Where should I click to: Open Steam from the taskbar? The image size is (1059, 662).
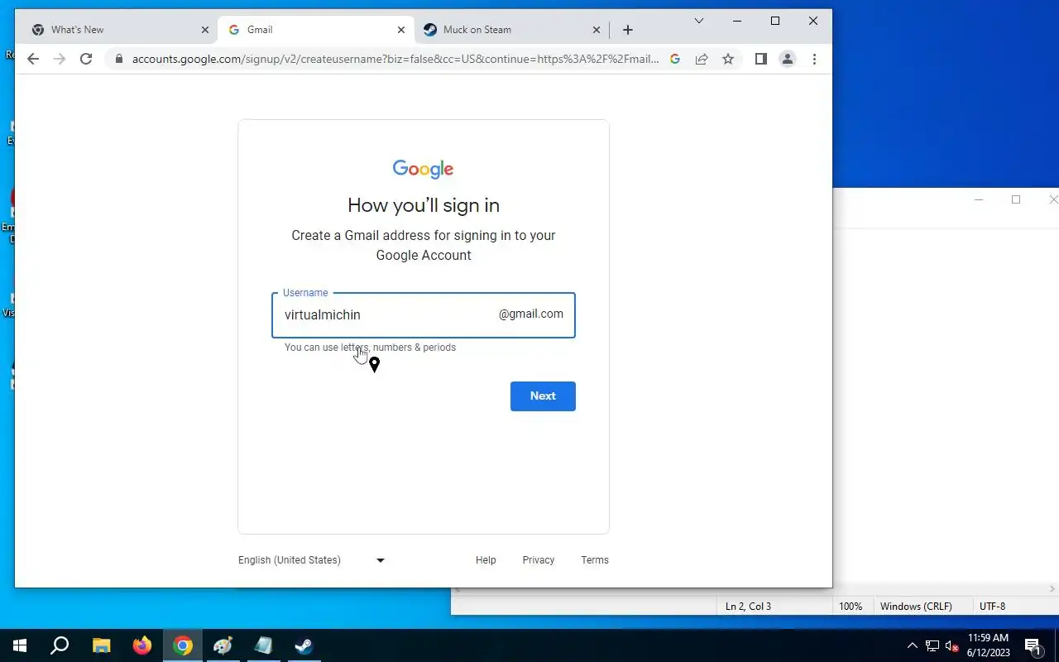click(304, 645)
